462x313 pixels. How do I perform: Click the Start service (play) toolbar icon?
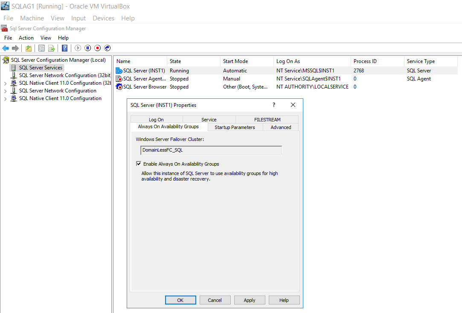(78, 48)
